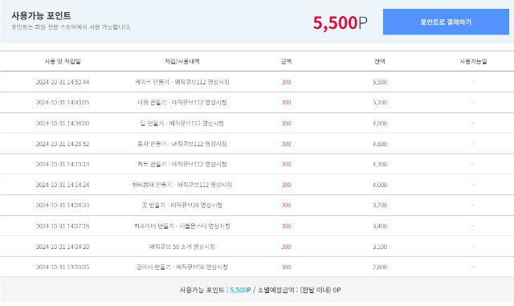Viewport: 514px width, 306px height.
Task: Click the 풍차 만들기 매직큐브112 영상시청 entry
Action: 182,144
